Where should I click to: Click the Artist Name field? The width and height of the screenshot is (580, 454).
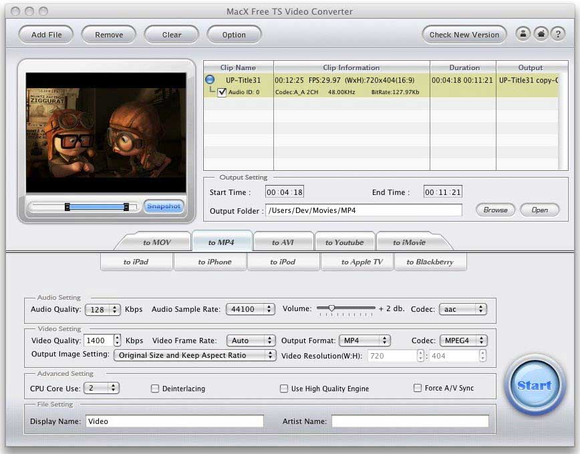click(x=410, y=421)
